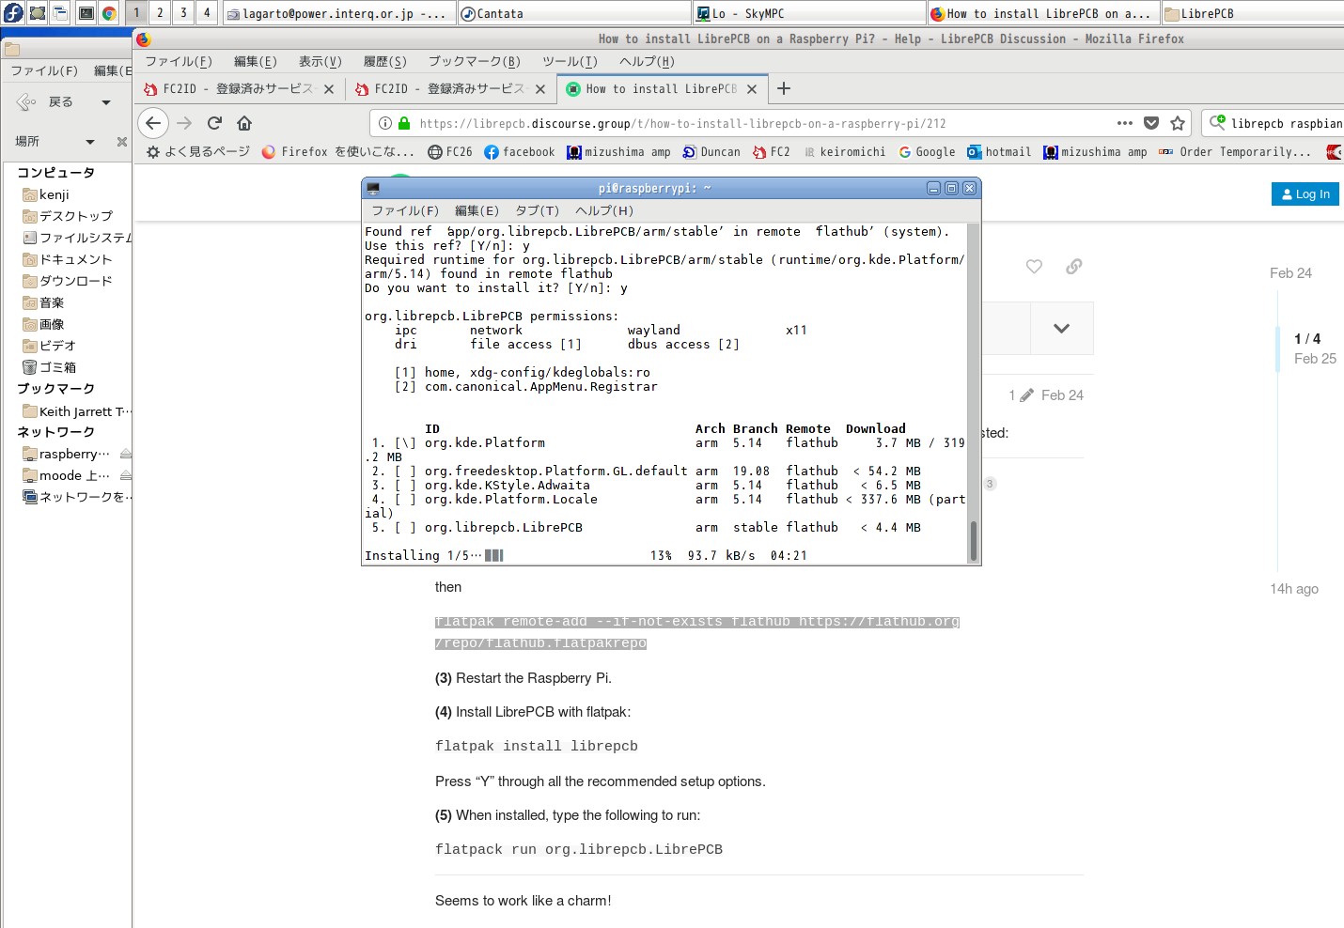Copy the post link with the share icon

(1073, 267)
